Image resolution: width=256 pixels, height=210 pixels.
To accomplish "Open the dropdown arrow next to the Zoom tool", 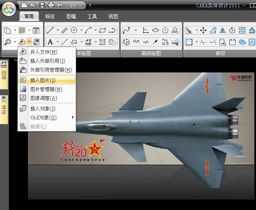I will 15,42.
